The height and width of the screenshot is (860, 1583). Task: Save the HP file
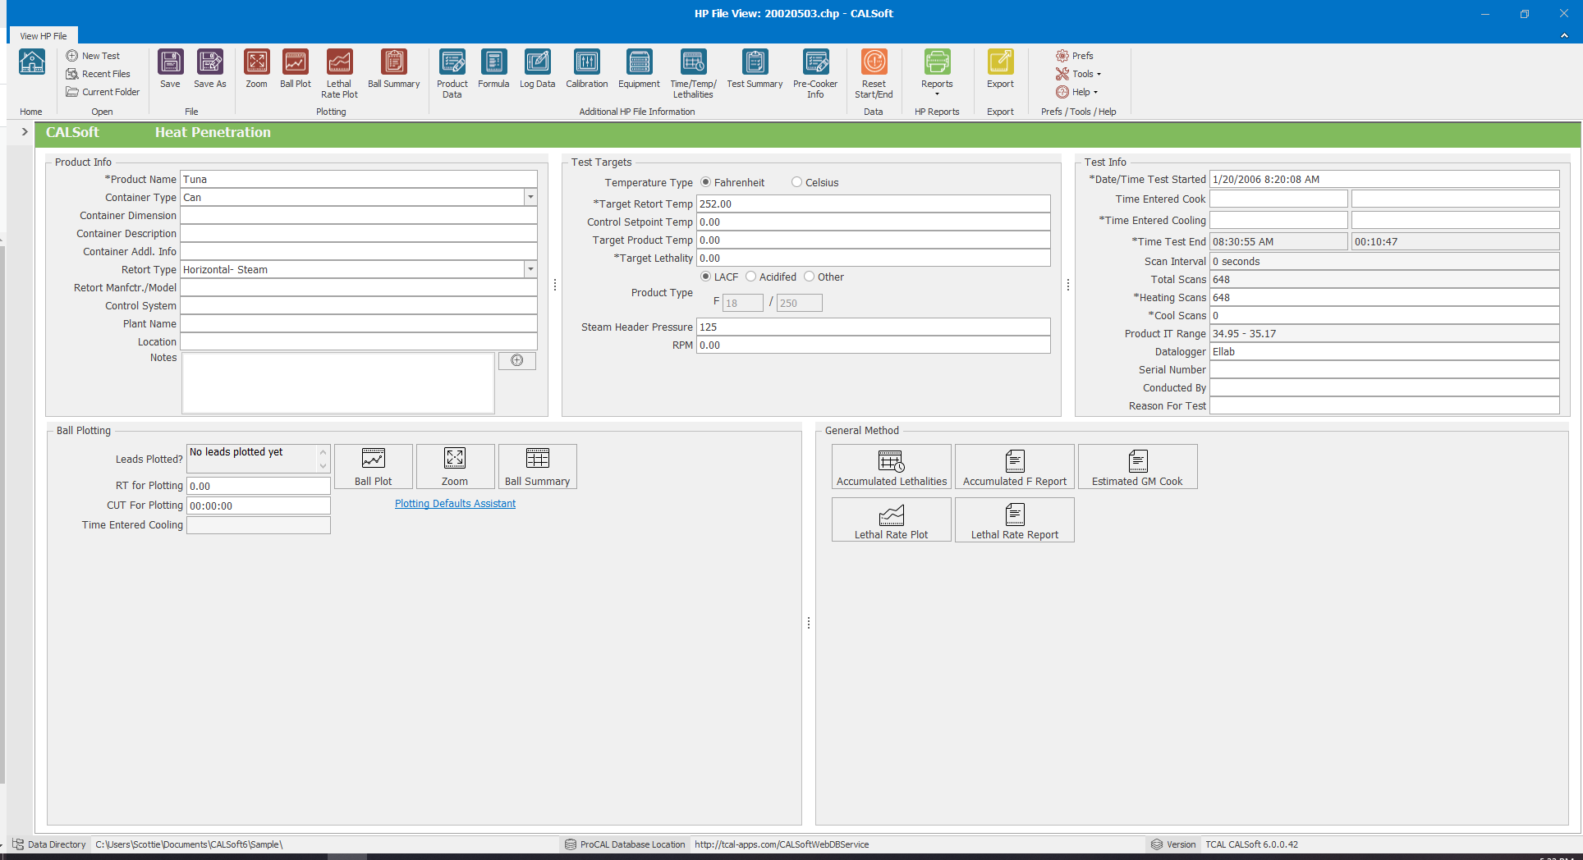pos(170,69)
